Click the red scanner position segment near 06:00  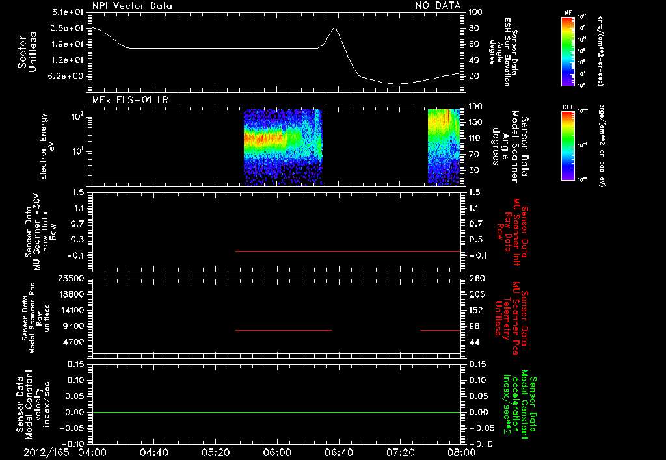coord(284,330)
